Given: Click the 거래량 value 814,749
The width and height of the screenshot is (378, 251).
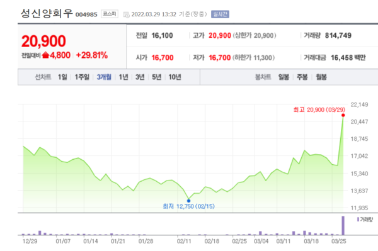Looking at the screenshot, I should pyautogui.click(x=338, y=36).
